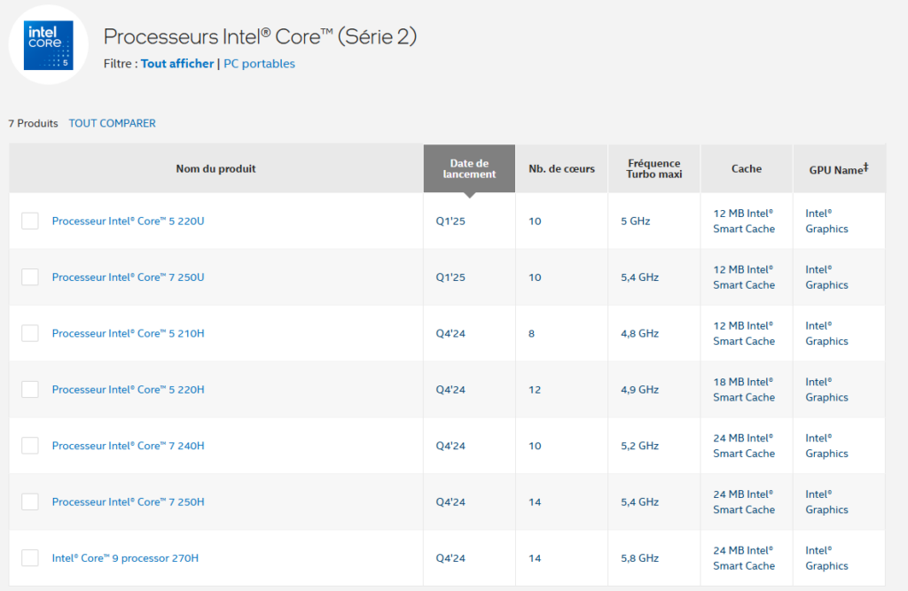Check the box for Core 5 220U
The height and width of the screenshot is (591, 908).
click(x=30, y=221)
